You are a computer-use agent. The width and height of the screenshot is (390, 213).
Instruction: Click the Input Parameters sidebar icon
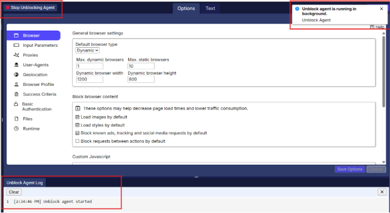pyautogui.click(x=17, y=45)
